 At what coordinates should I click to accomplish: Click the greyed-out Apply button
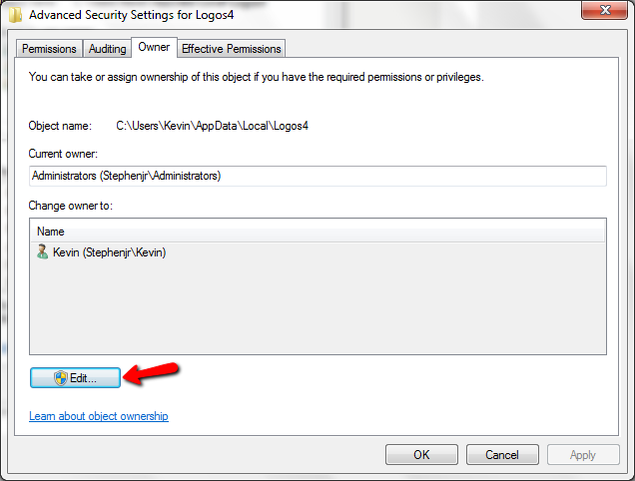(x=583, y=455)
